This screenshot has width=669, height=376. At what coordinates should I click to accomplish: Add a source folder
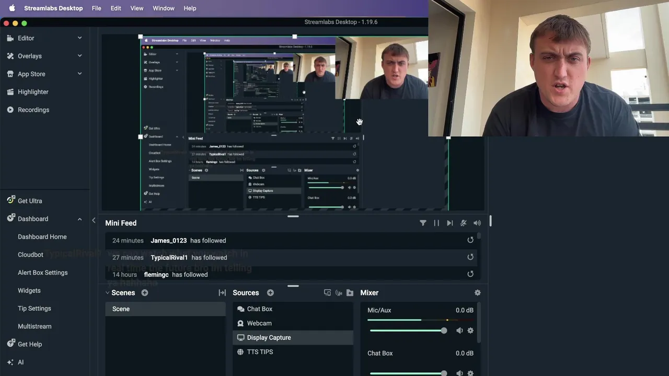pyautogui.click(x=350, y=293)
